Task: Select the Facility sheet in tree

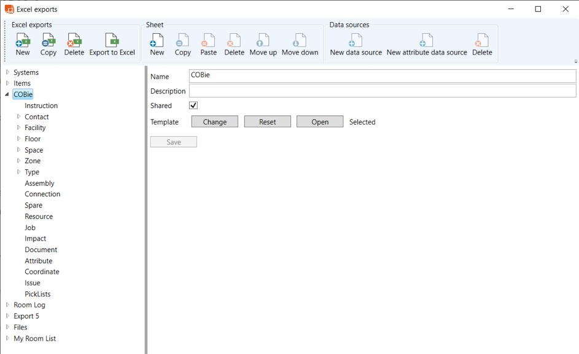Action: point(35,128)
